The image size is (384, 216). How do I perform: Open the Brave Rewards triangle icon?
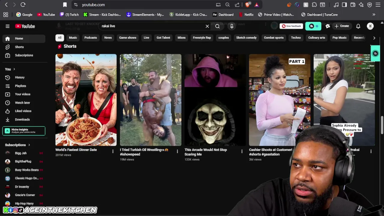point(256,5)
